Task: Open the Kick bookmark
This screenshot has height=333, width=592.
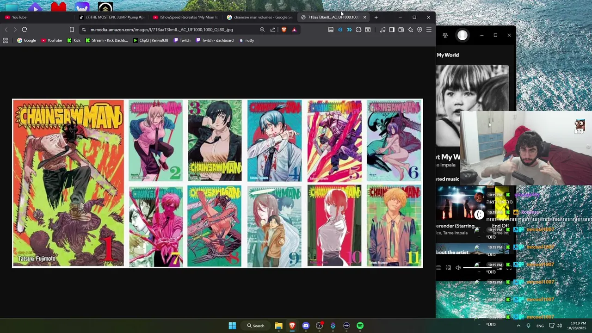Action: (x=74, y=40)
